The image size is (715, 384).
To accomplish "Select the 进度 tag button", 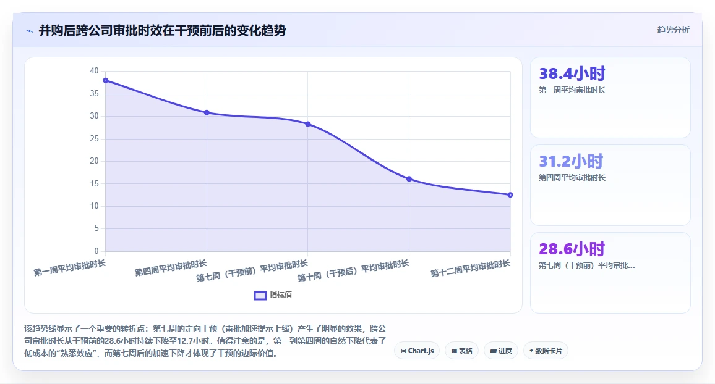I will tap(500, 351).
